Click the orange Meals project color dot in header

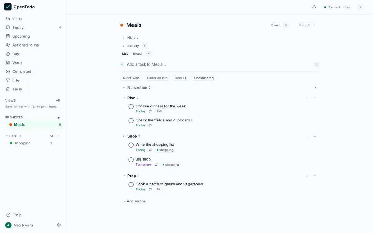pyautogui.click(x=122, y=25)
